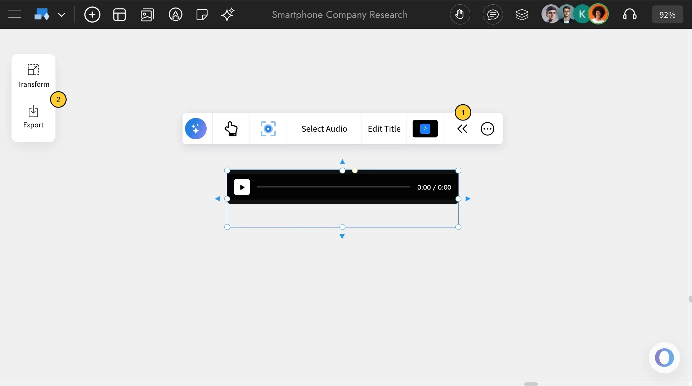Click the Export button

(x=33, y=117)
